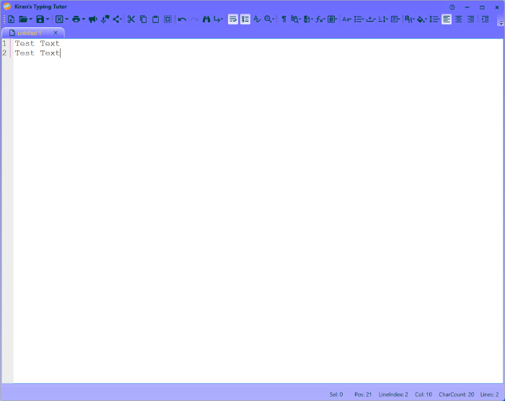Click the Go To arrow icon

click(217, 19)
